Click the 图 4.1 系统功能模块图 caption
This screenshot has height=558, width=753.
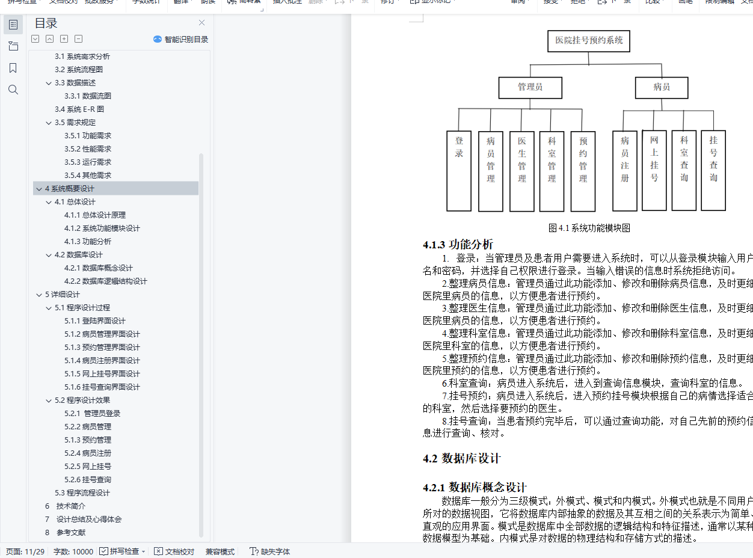point(589,228)
